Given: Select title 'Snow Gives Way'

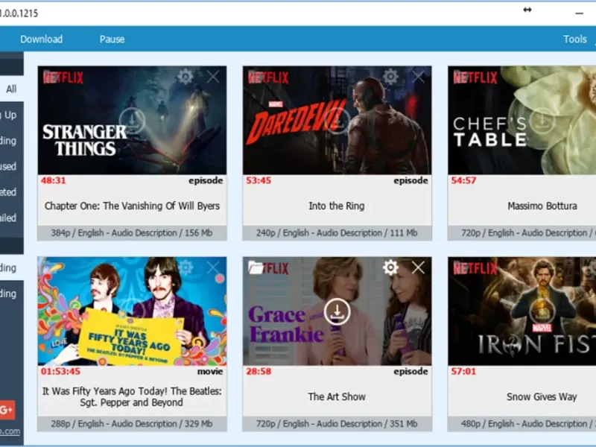Looking at the screenshot, I should 542,396.
